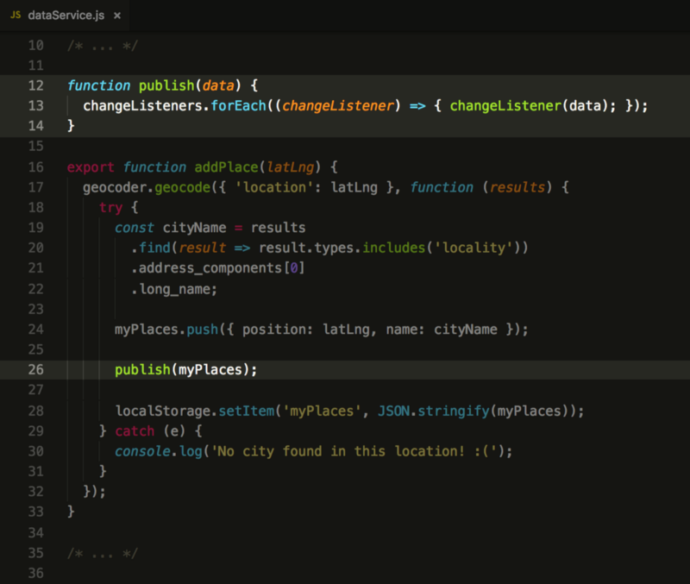Click 'latLng' parameter on line 16
690x584 pixels.
[x=290, y=167]
